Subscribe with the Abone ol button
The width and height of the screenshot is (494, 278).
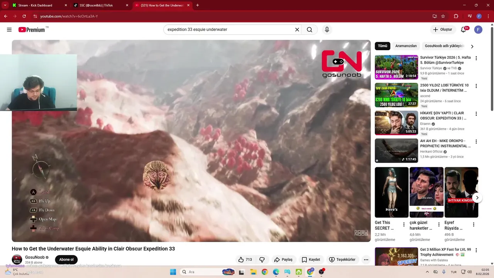[x=66, y=259]
